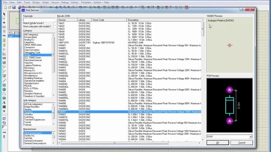Image resolution: width=271 pixels, height=152 pixels.
Task: Pick the Text Script mode tool
Action: (4, 31)
